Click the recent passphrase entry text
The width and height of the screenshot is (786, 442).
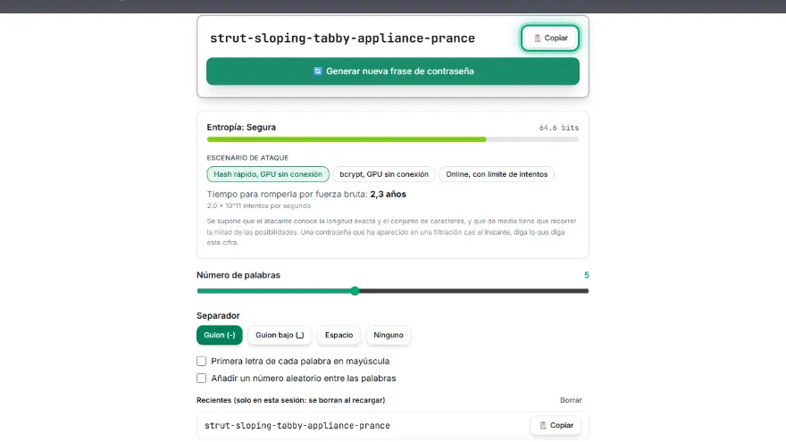point(297,425)
